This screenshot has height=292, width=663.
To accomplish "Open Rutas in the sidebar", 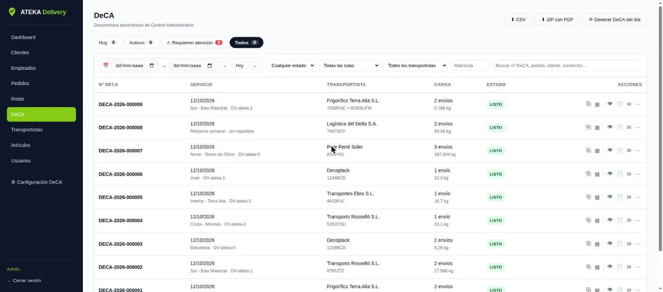I will [x=41, y=99].
